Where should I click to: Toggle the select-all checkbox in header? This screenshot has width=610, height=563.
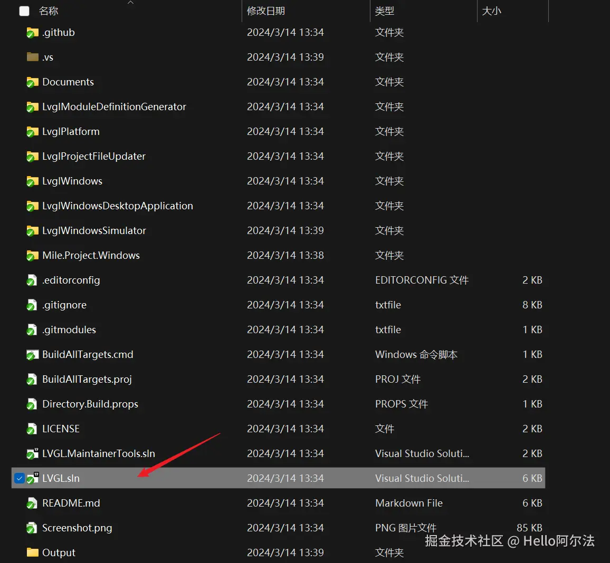(24, 11)
